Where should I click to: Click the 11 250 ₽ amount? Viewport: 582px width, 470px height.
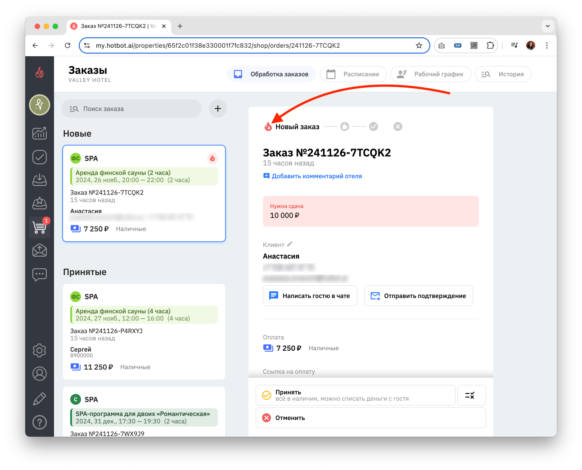point(98,367)
